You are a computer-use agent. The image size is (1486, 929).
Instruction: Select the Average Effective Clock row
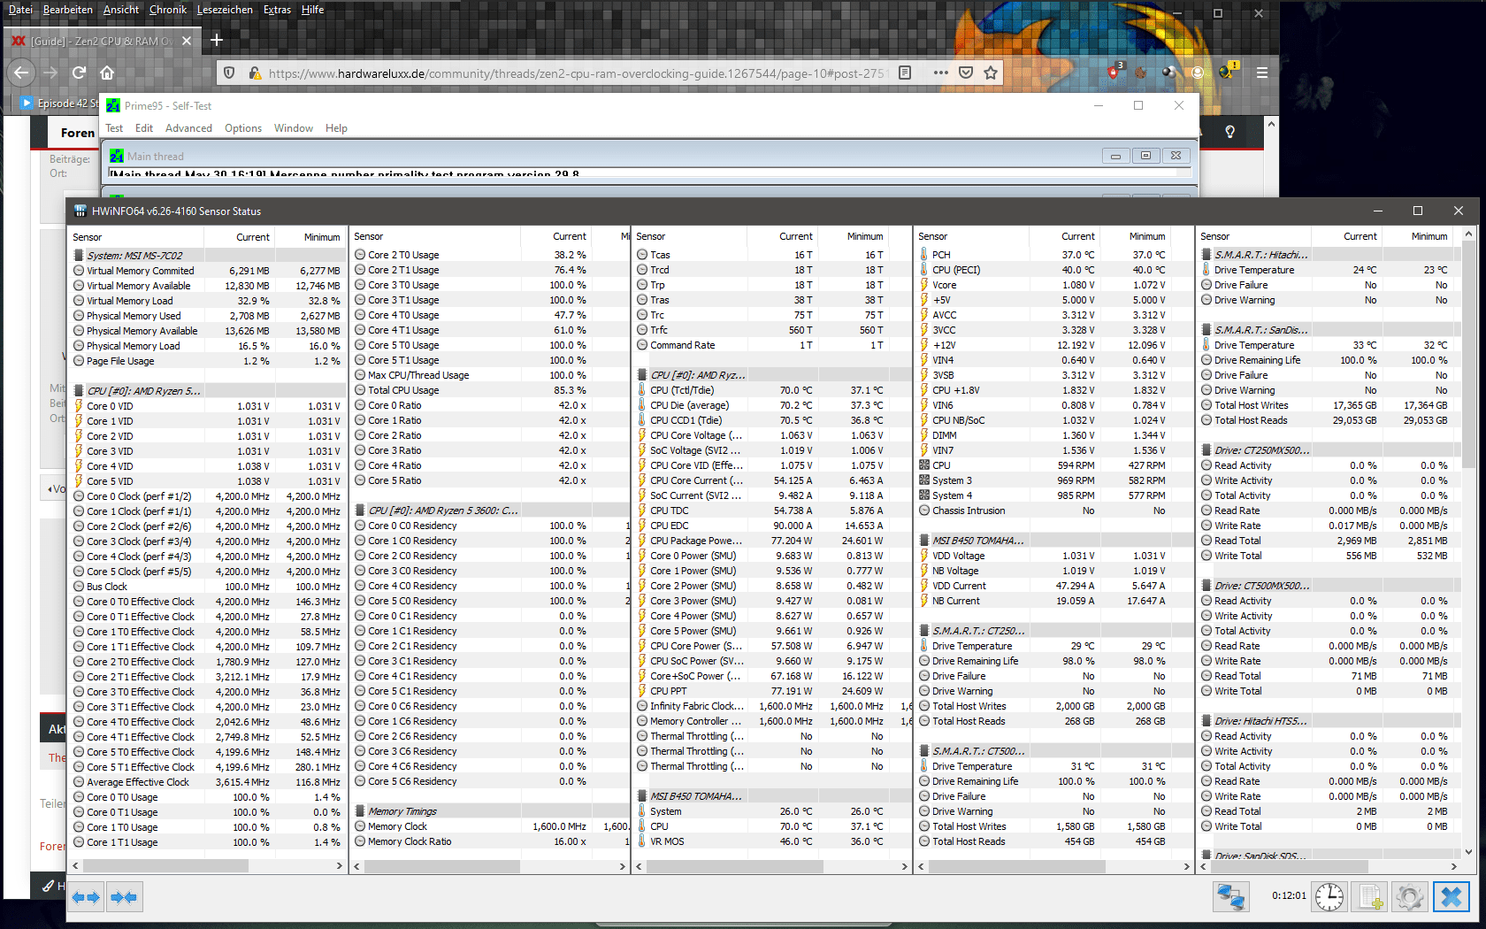pos(208,782)
